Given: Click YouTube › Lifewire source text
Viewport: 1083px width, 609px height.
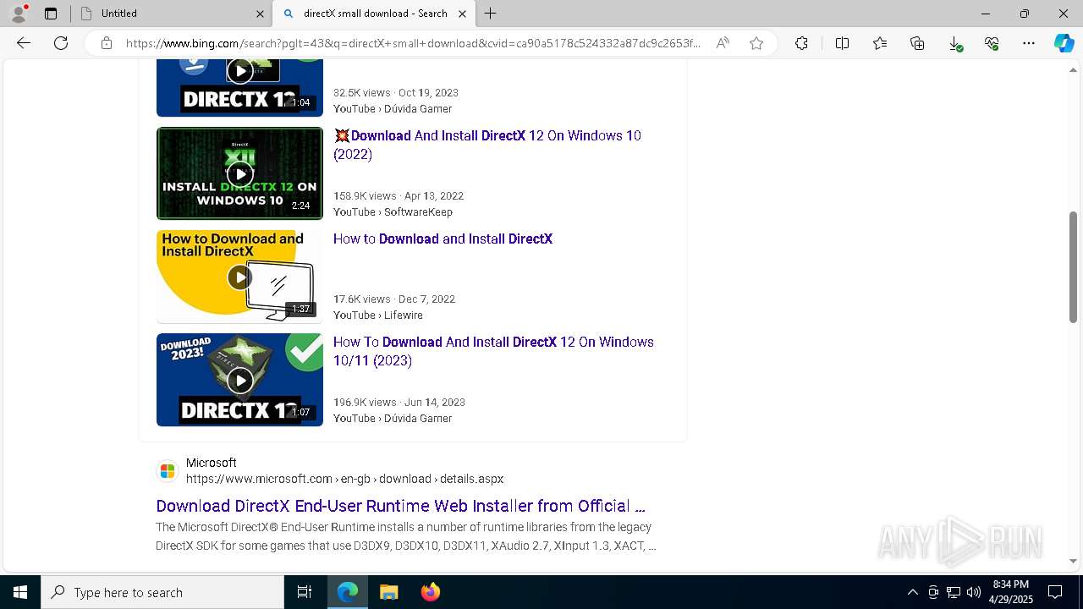Looking at the screenshot, I should tap(378, 315).
